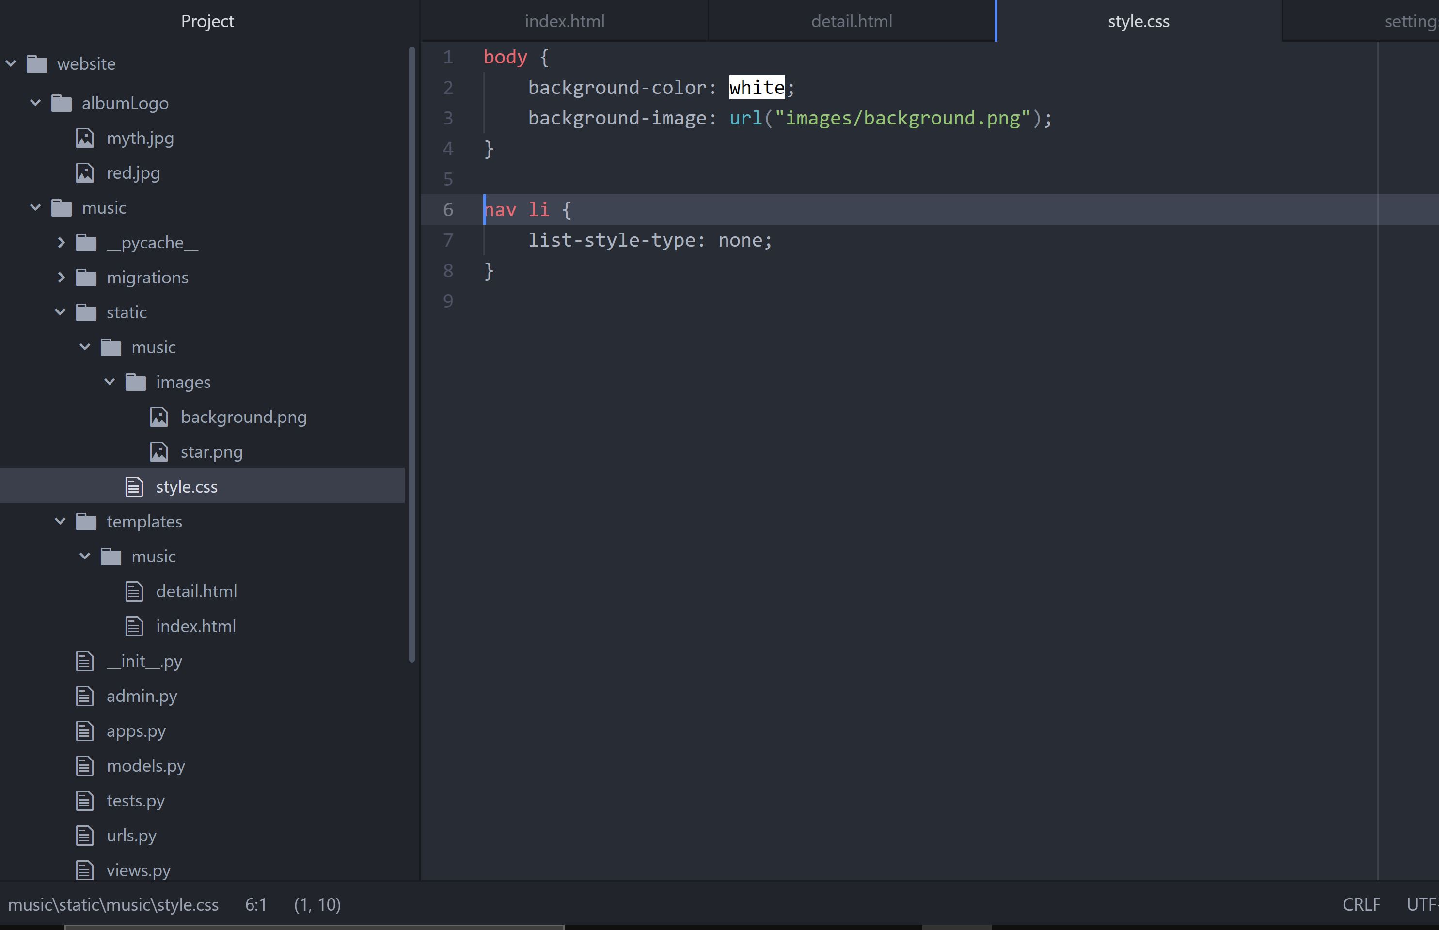Click the website root folder icon
The image size is (1439, 930).
(37, 64)
